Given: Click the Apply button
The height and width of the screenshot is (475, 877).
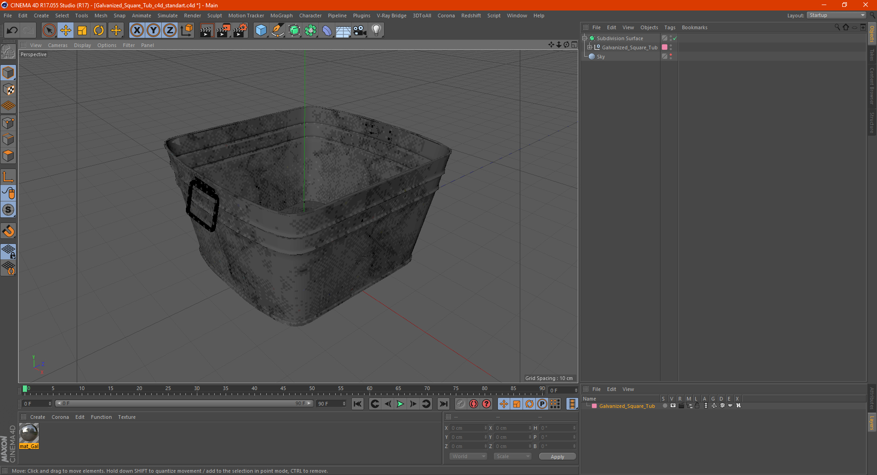Looking at the screenshot, I should point(557,457).
